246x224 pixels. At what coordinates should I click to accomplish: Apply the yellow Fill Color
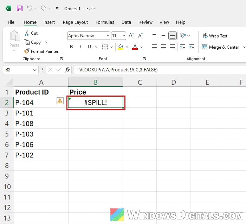[121, 47]
